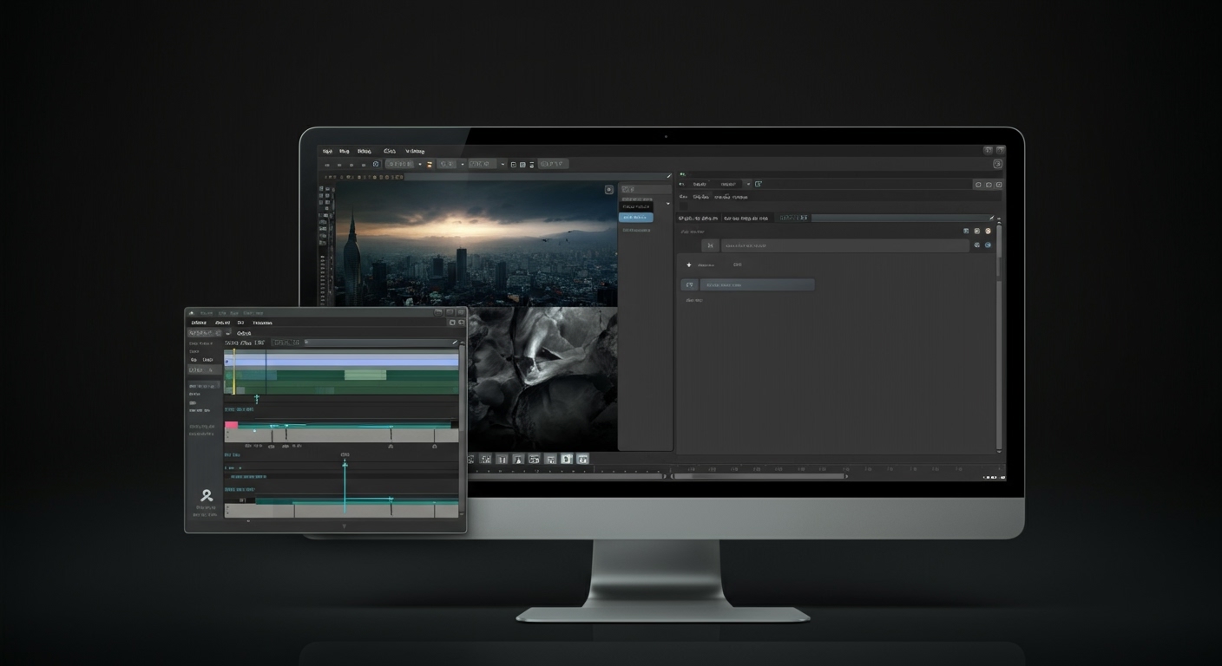Click the highlighted light icon below the lower preview
Viewport: 1222px width, 666px height.
click(x=566, y=459)
